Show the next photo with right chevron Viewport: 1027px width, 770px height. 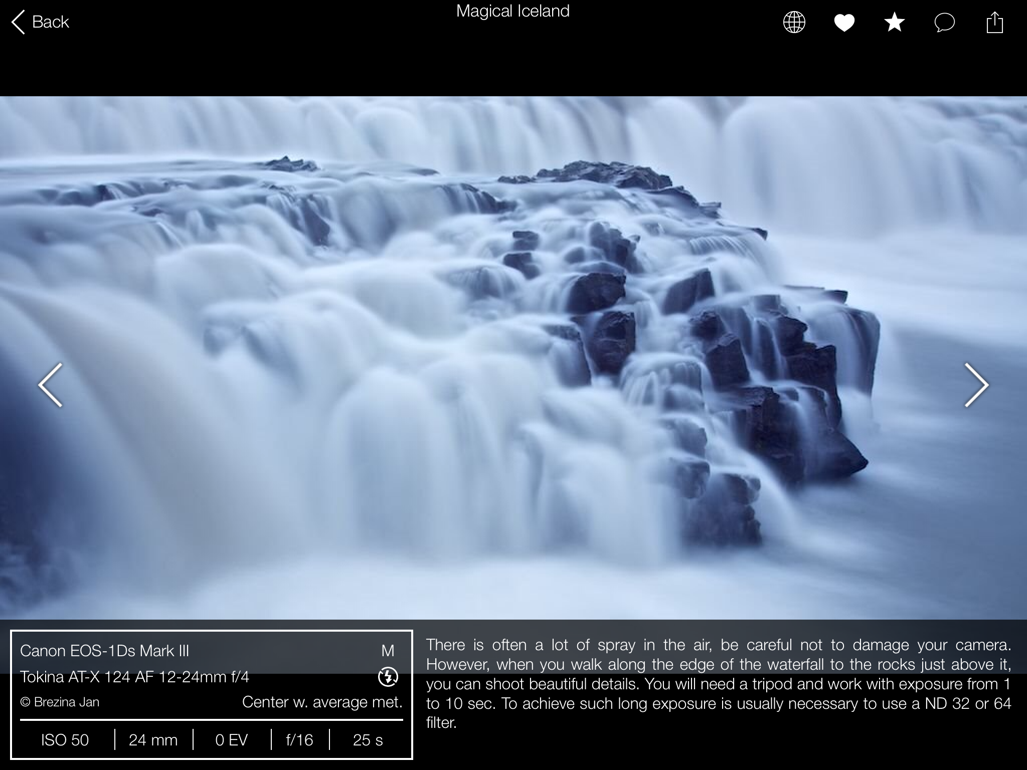coord(976,385)
